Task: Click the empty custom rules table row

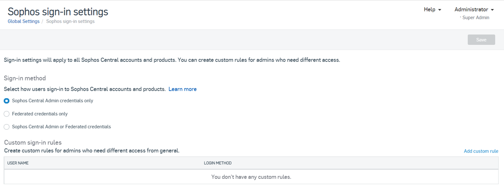Action: tap(251, 177)
